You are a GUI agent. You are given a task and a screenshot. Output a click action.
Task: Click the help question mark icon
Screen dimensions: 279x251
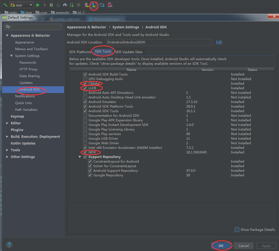[9, 245]
